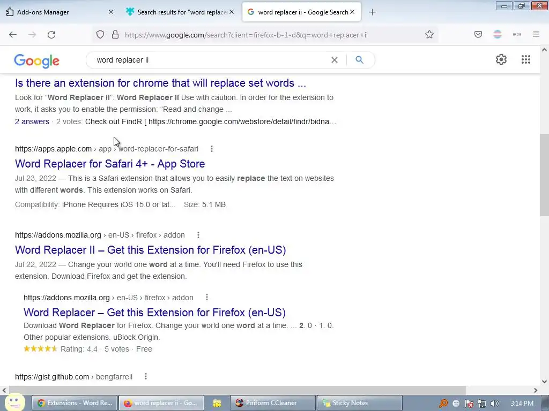This screenshot has height=411, width=549.
Task: Open the striped extension icon in toolbar
Action: point(497,35)
